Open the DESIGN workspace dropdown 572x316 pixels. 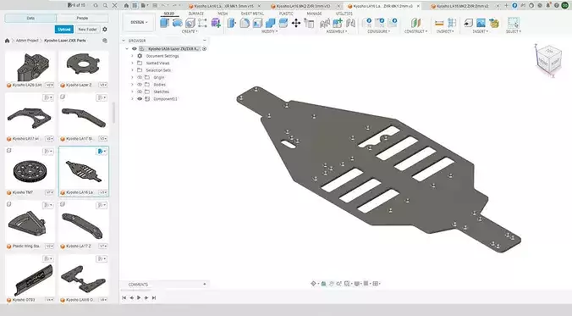coord(139,22)
